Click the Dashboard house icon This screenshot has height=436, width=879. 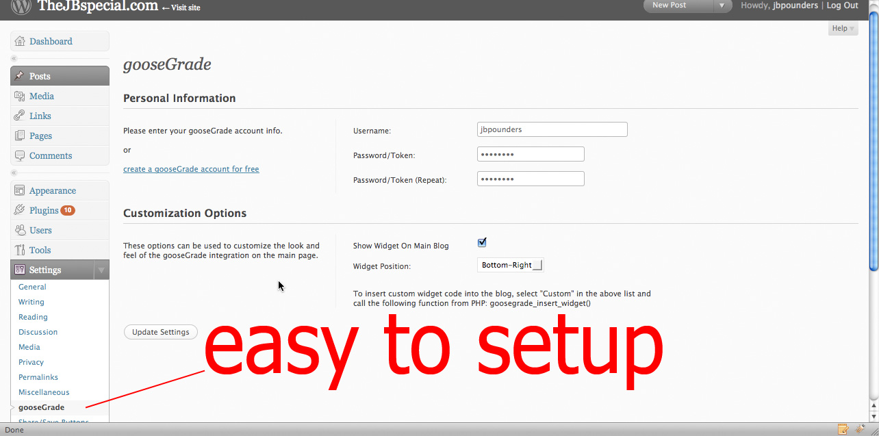[x=20, y=41]
